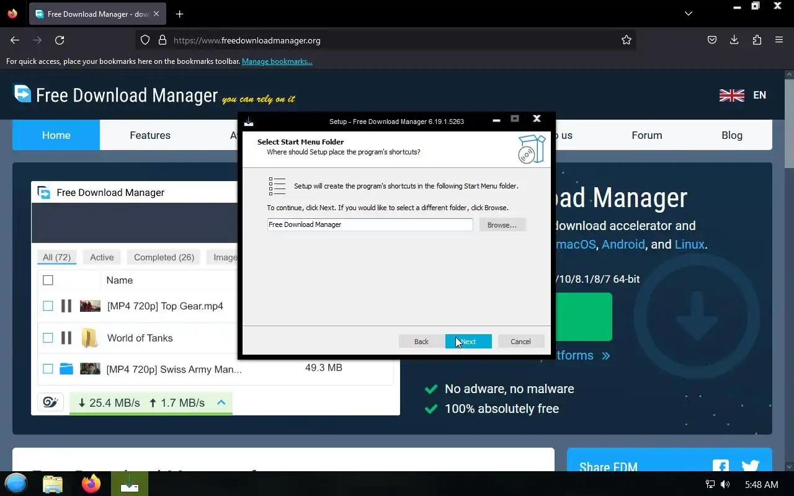The width and height of the screenshot is (794, 496).
Task: Toggle the select-all checkbox next to Name
Action: coord(48,280)
